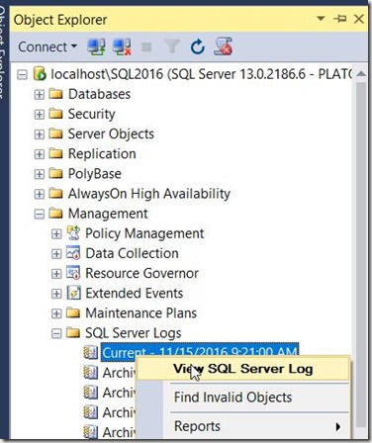Select the SQL Server Logs label

point(134,333)
